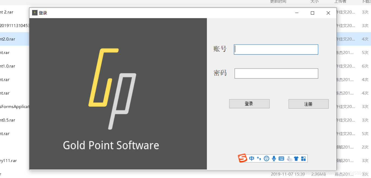Click the 注册 register button
The width and height of the screenshot is (371, 178).
(x=308, y=104)
